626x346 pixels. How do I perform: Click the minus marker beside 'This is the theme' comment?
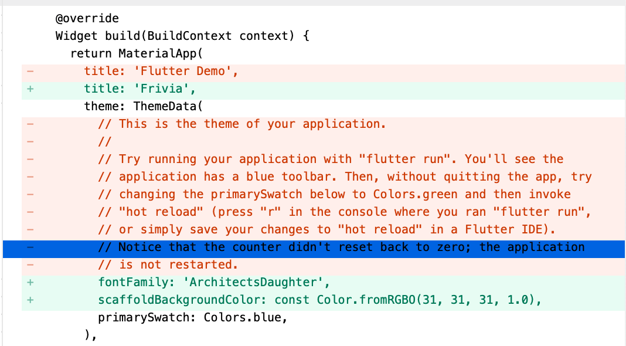click(30, 124)
